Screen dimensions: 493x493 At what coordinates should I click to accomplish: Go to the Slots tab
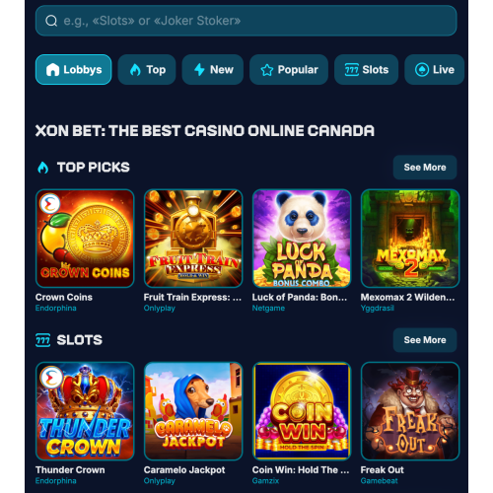pos(366,70)
